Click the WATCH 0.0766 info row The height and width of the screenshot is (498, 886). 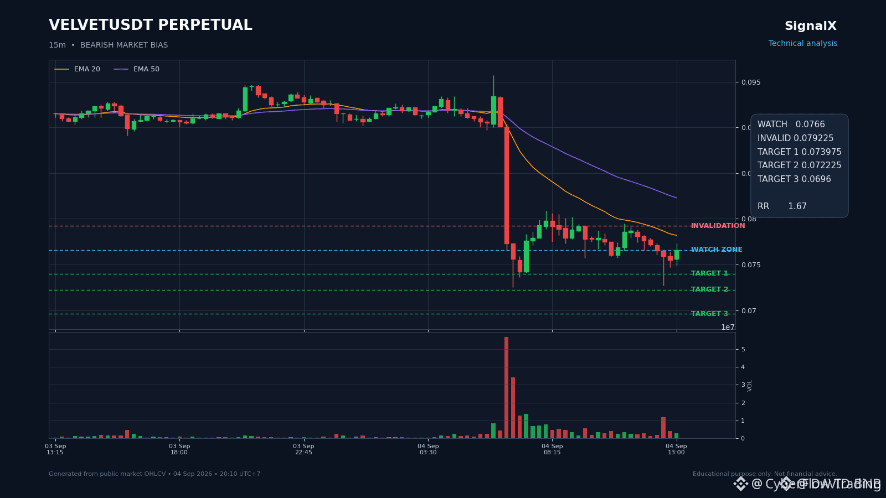791,124
